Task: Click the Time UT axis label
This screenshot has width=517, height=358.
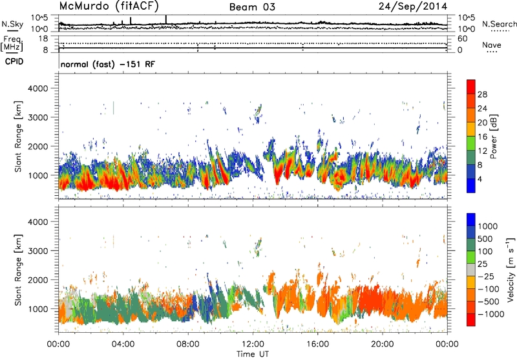Action: click(x=253, y=354)
